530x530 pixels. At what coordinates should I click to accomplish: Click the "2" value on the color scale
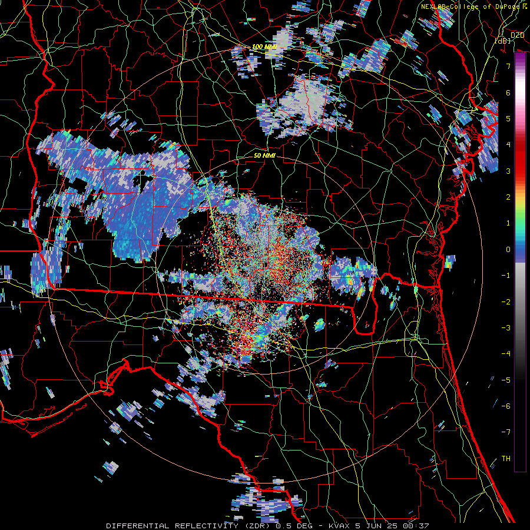pos(508,197)
